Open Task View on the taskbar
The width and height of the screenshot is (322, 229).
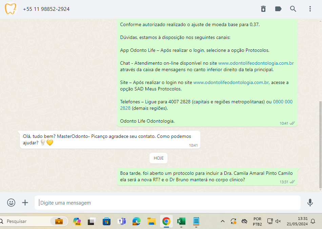coord(92,221)
